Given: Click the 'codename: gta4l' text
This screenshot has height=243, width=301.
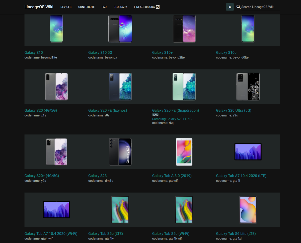Looking at the screenshot, I should point(228,181).
